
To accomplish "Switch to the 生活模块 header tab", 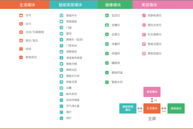I will pyautogui.click(x=25, y=5).
